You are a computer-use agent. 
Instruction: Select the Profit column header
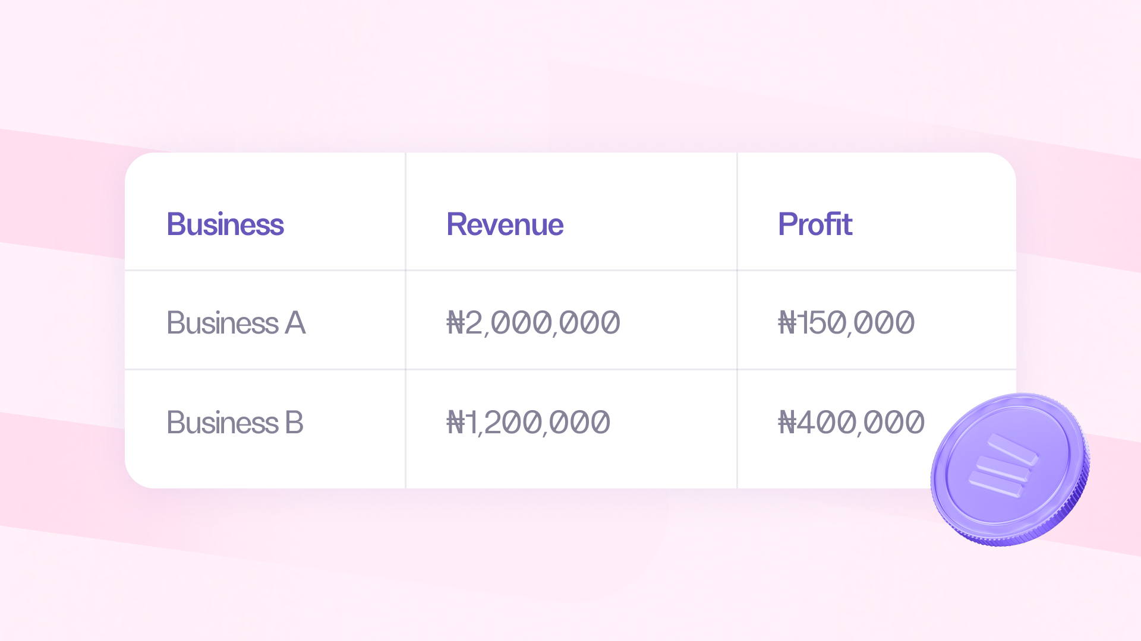pos(815,224)
